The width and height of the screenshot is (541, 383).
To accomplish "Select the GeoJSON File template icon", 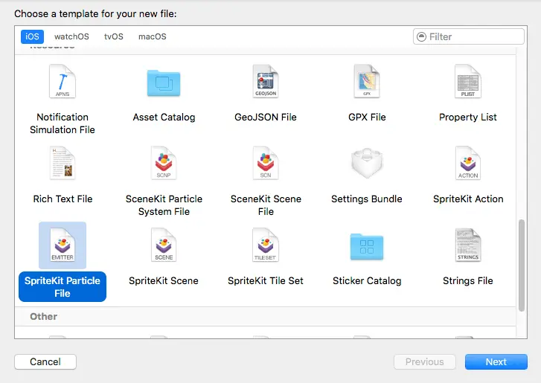I will [266, 83].
